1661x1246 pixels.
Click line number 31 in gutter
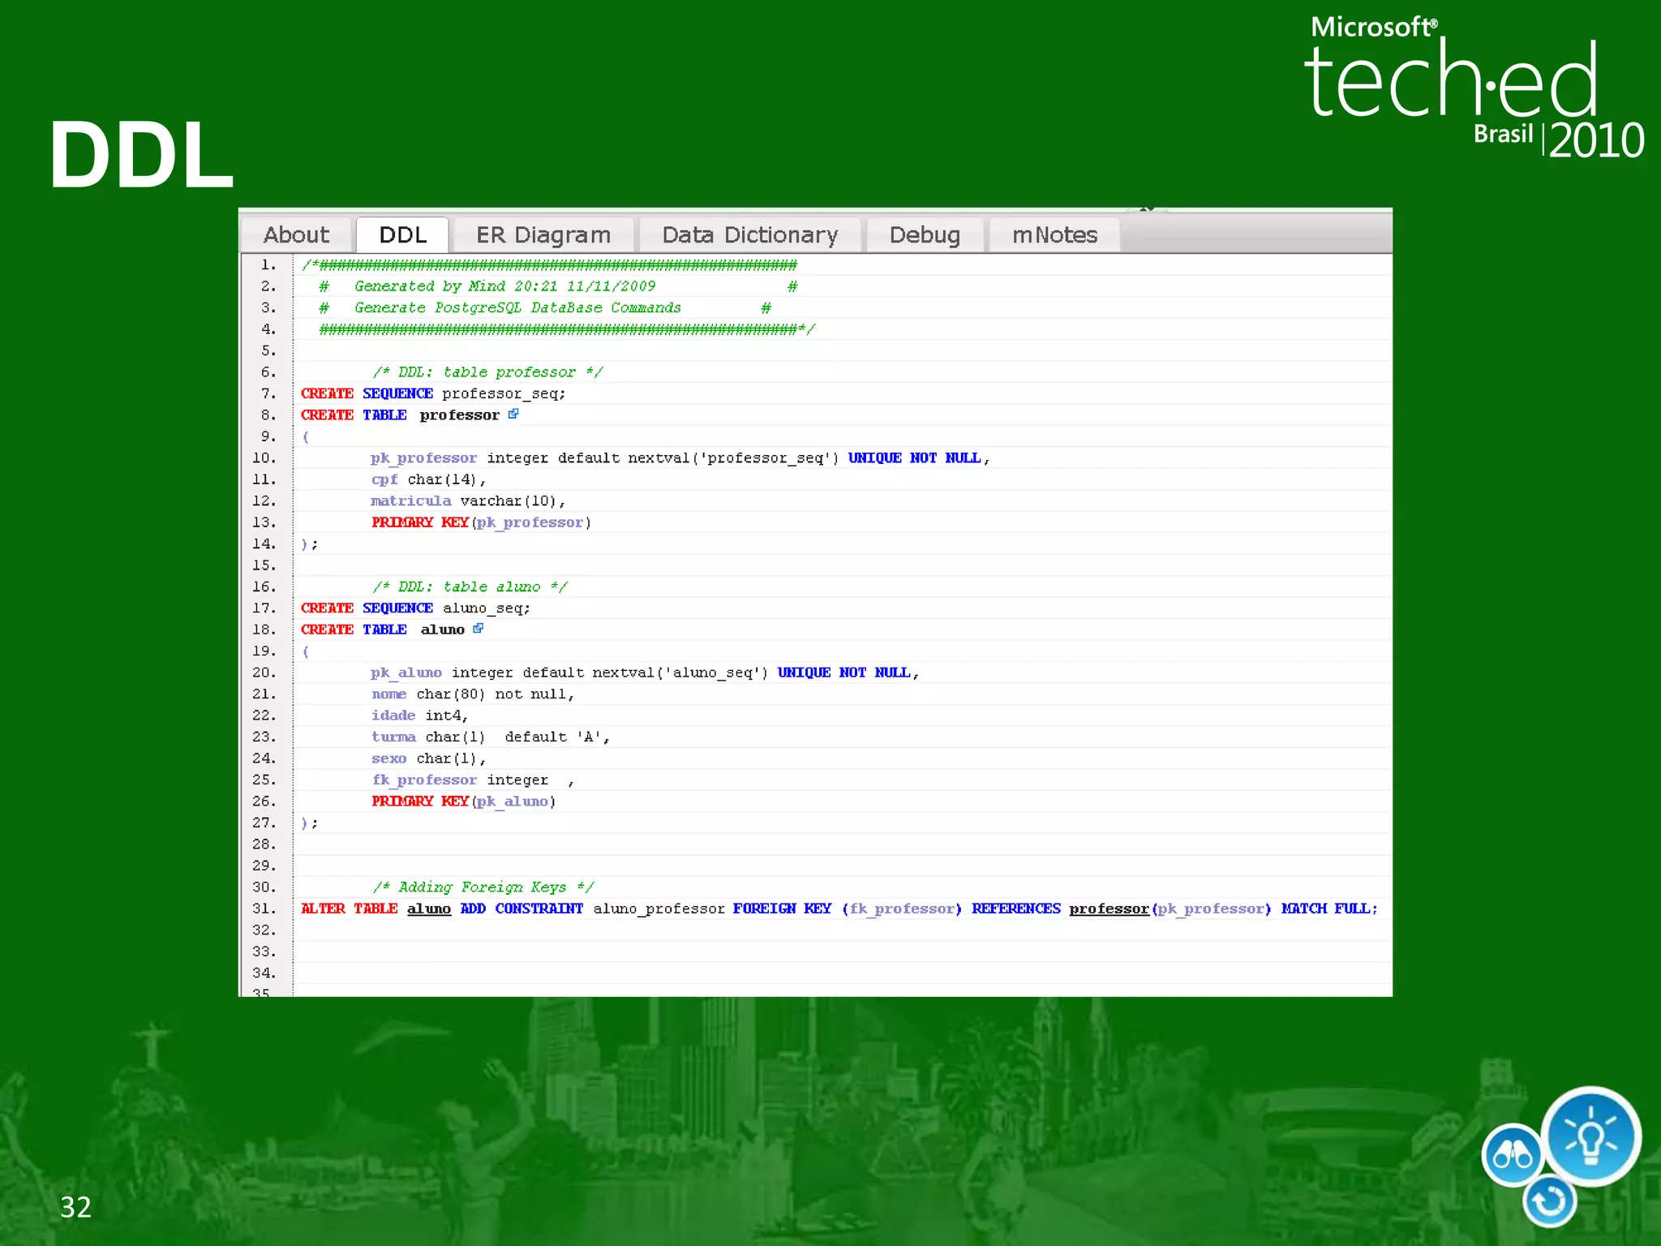(x=264, y=909)
